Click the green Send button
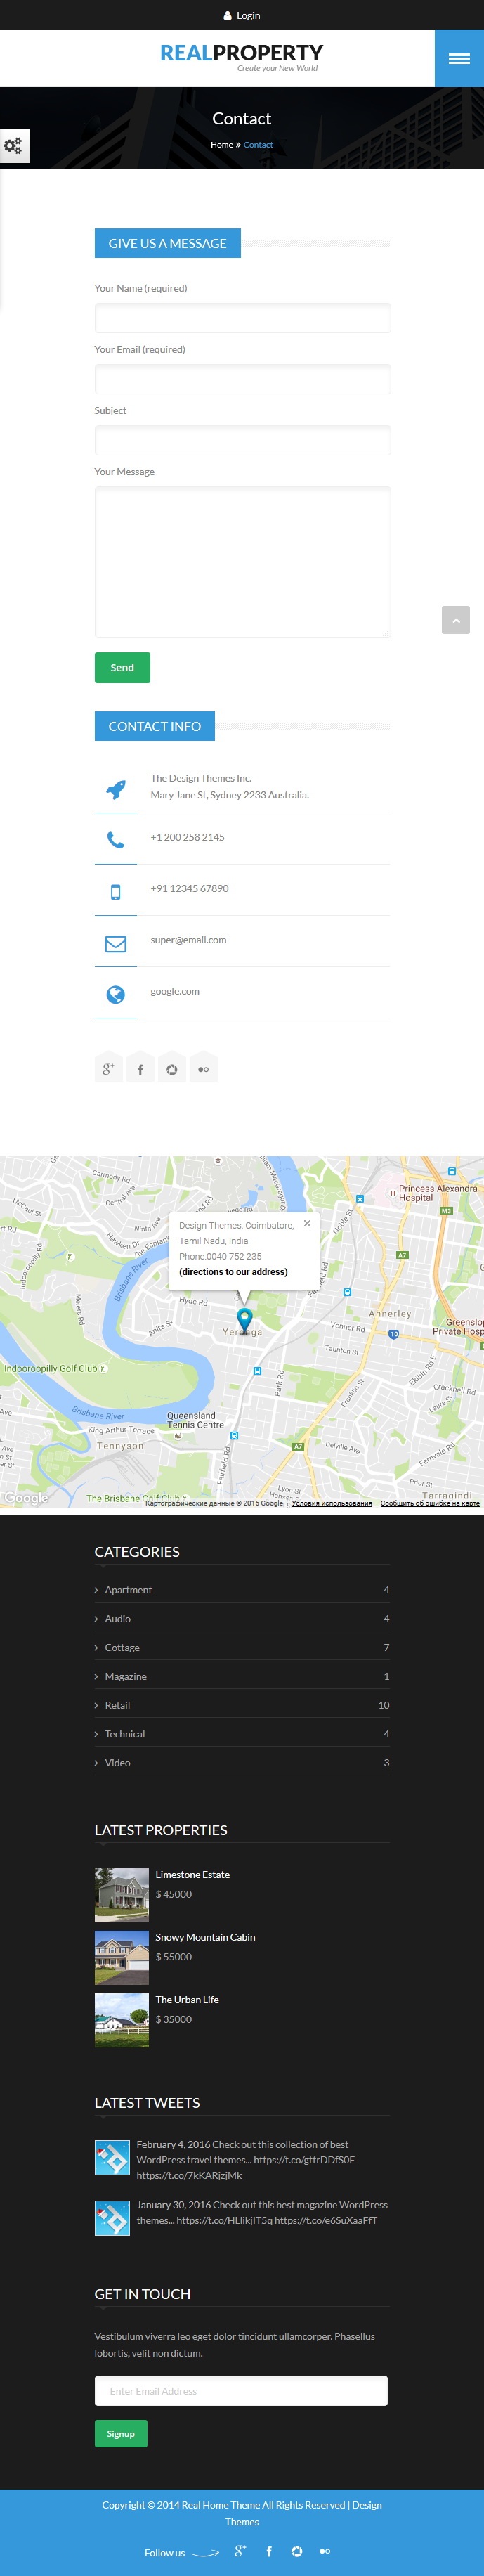 [122, 667]
